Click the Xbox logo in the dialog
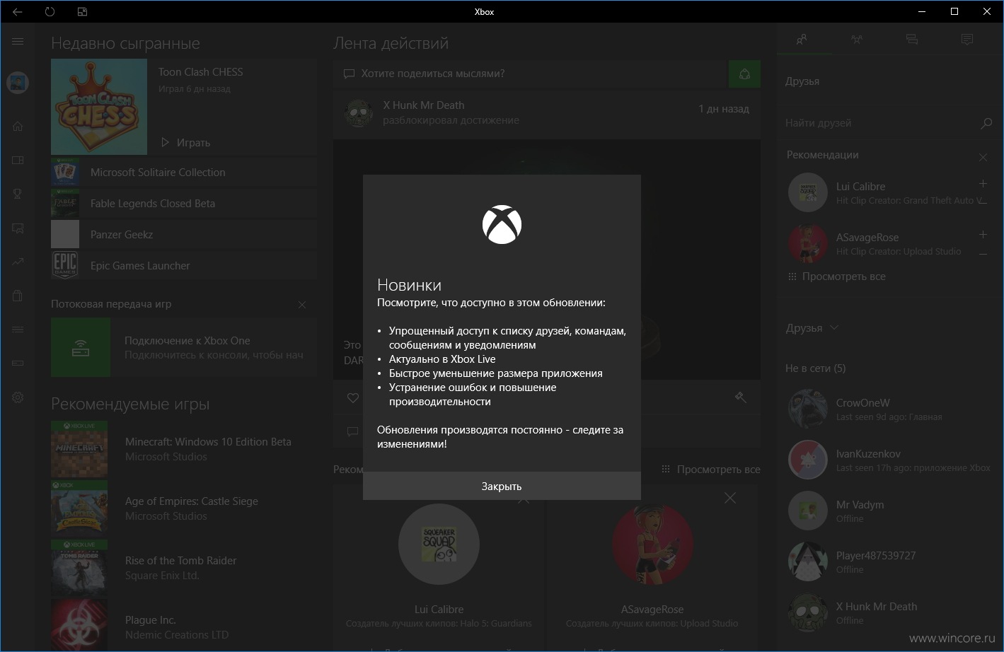The width and height of the screenshot is (1004, 652). point(502,225)
